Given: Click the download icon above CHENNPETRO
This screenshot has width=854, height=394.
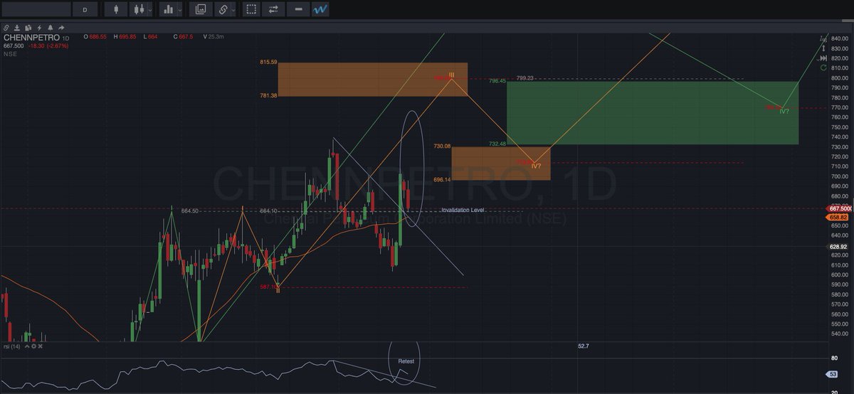Looking at the screenshot, I should click(x=16, y=28).
